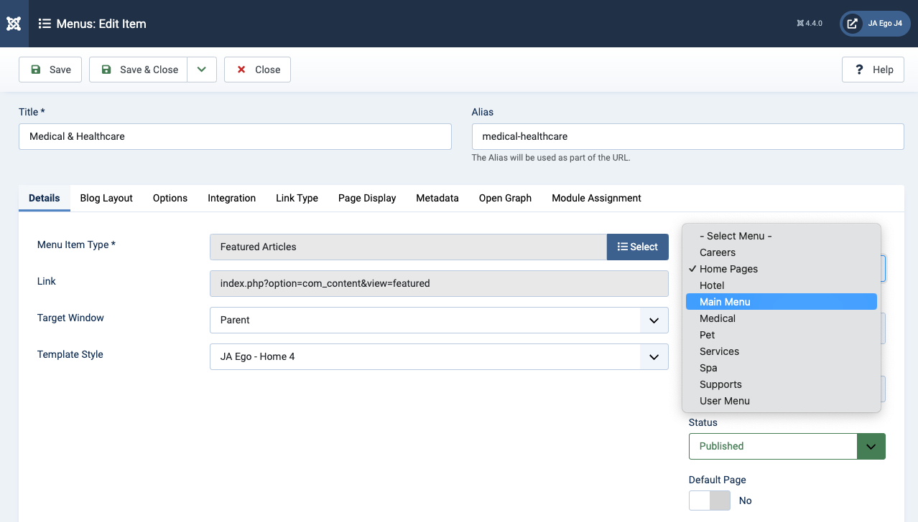Open the Template Style dropdown
The width and height of the screenshot is (918, 522).
438,356
